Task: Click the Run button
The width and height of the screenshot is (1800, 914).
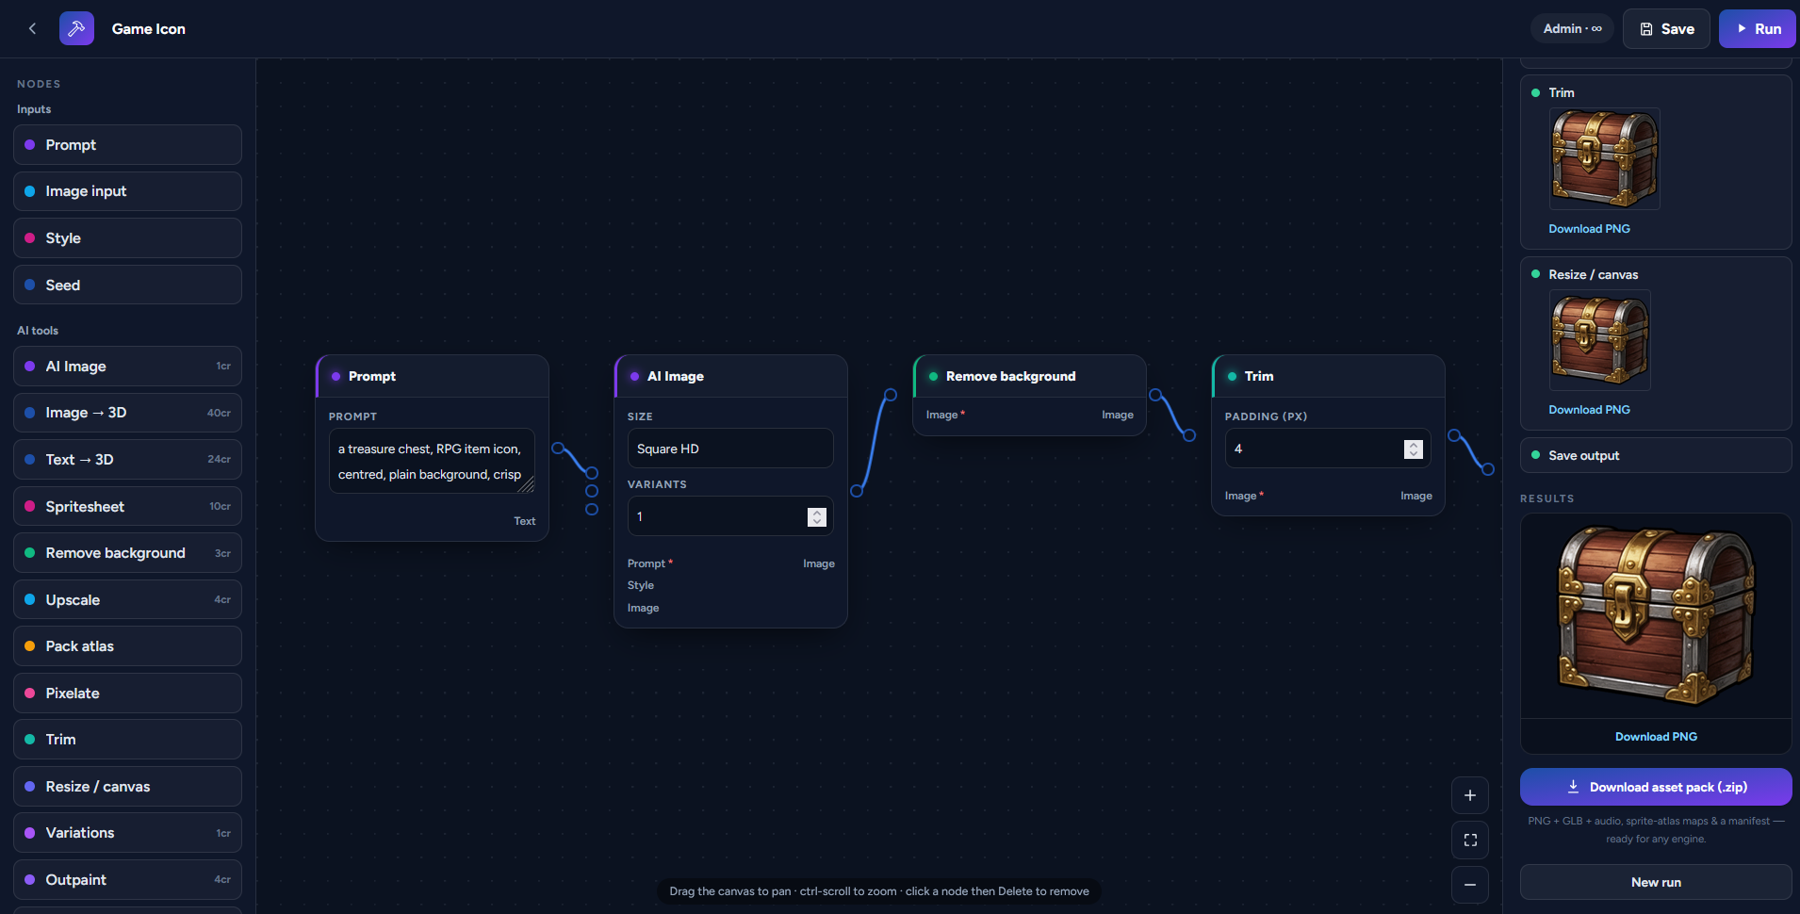Action: (1757, 28)
